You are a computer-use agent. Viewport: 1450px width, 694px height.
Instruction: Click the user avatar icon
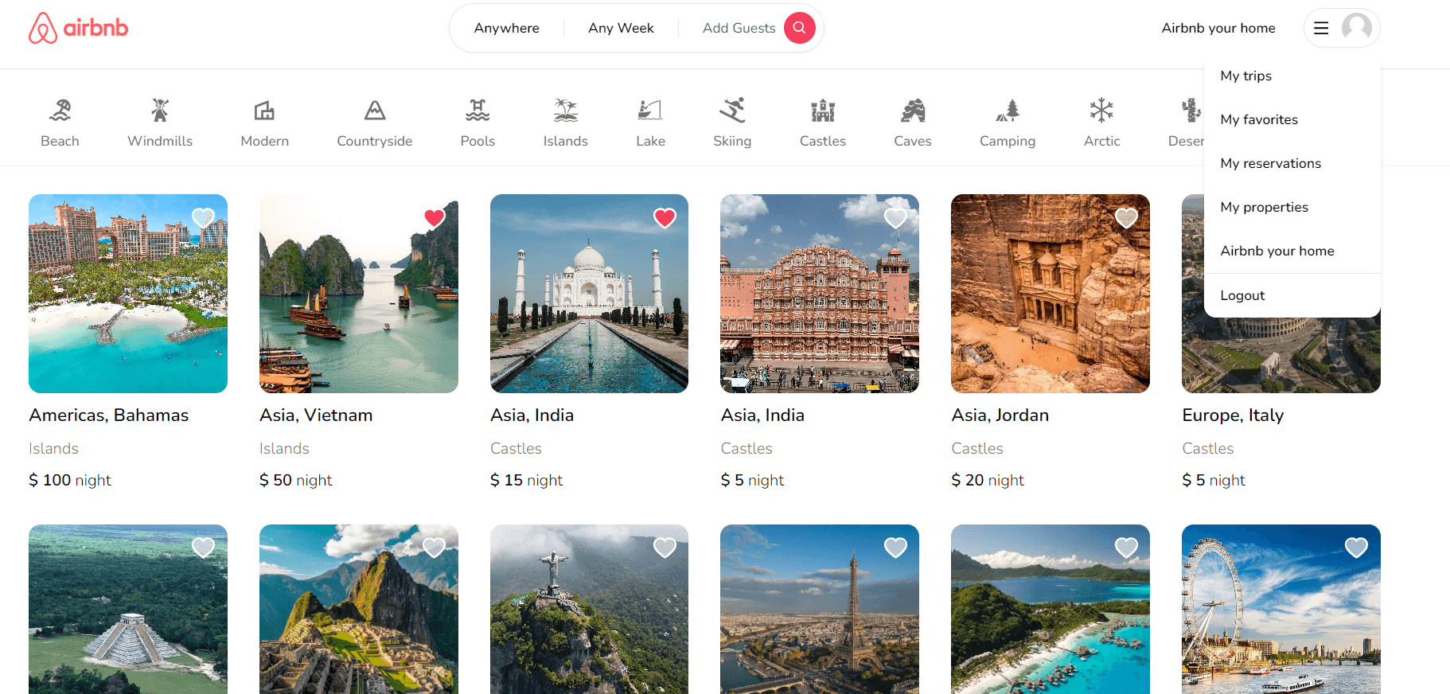(1356, 28)
